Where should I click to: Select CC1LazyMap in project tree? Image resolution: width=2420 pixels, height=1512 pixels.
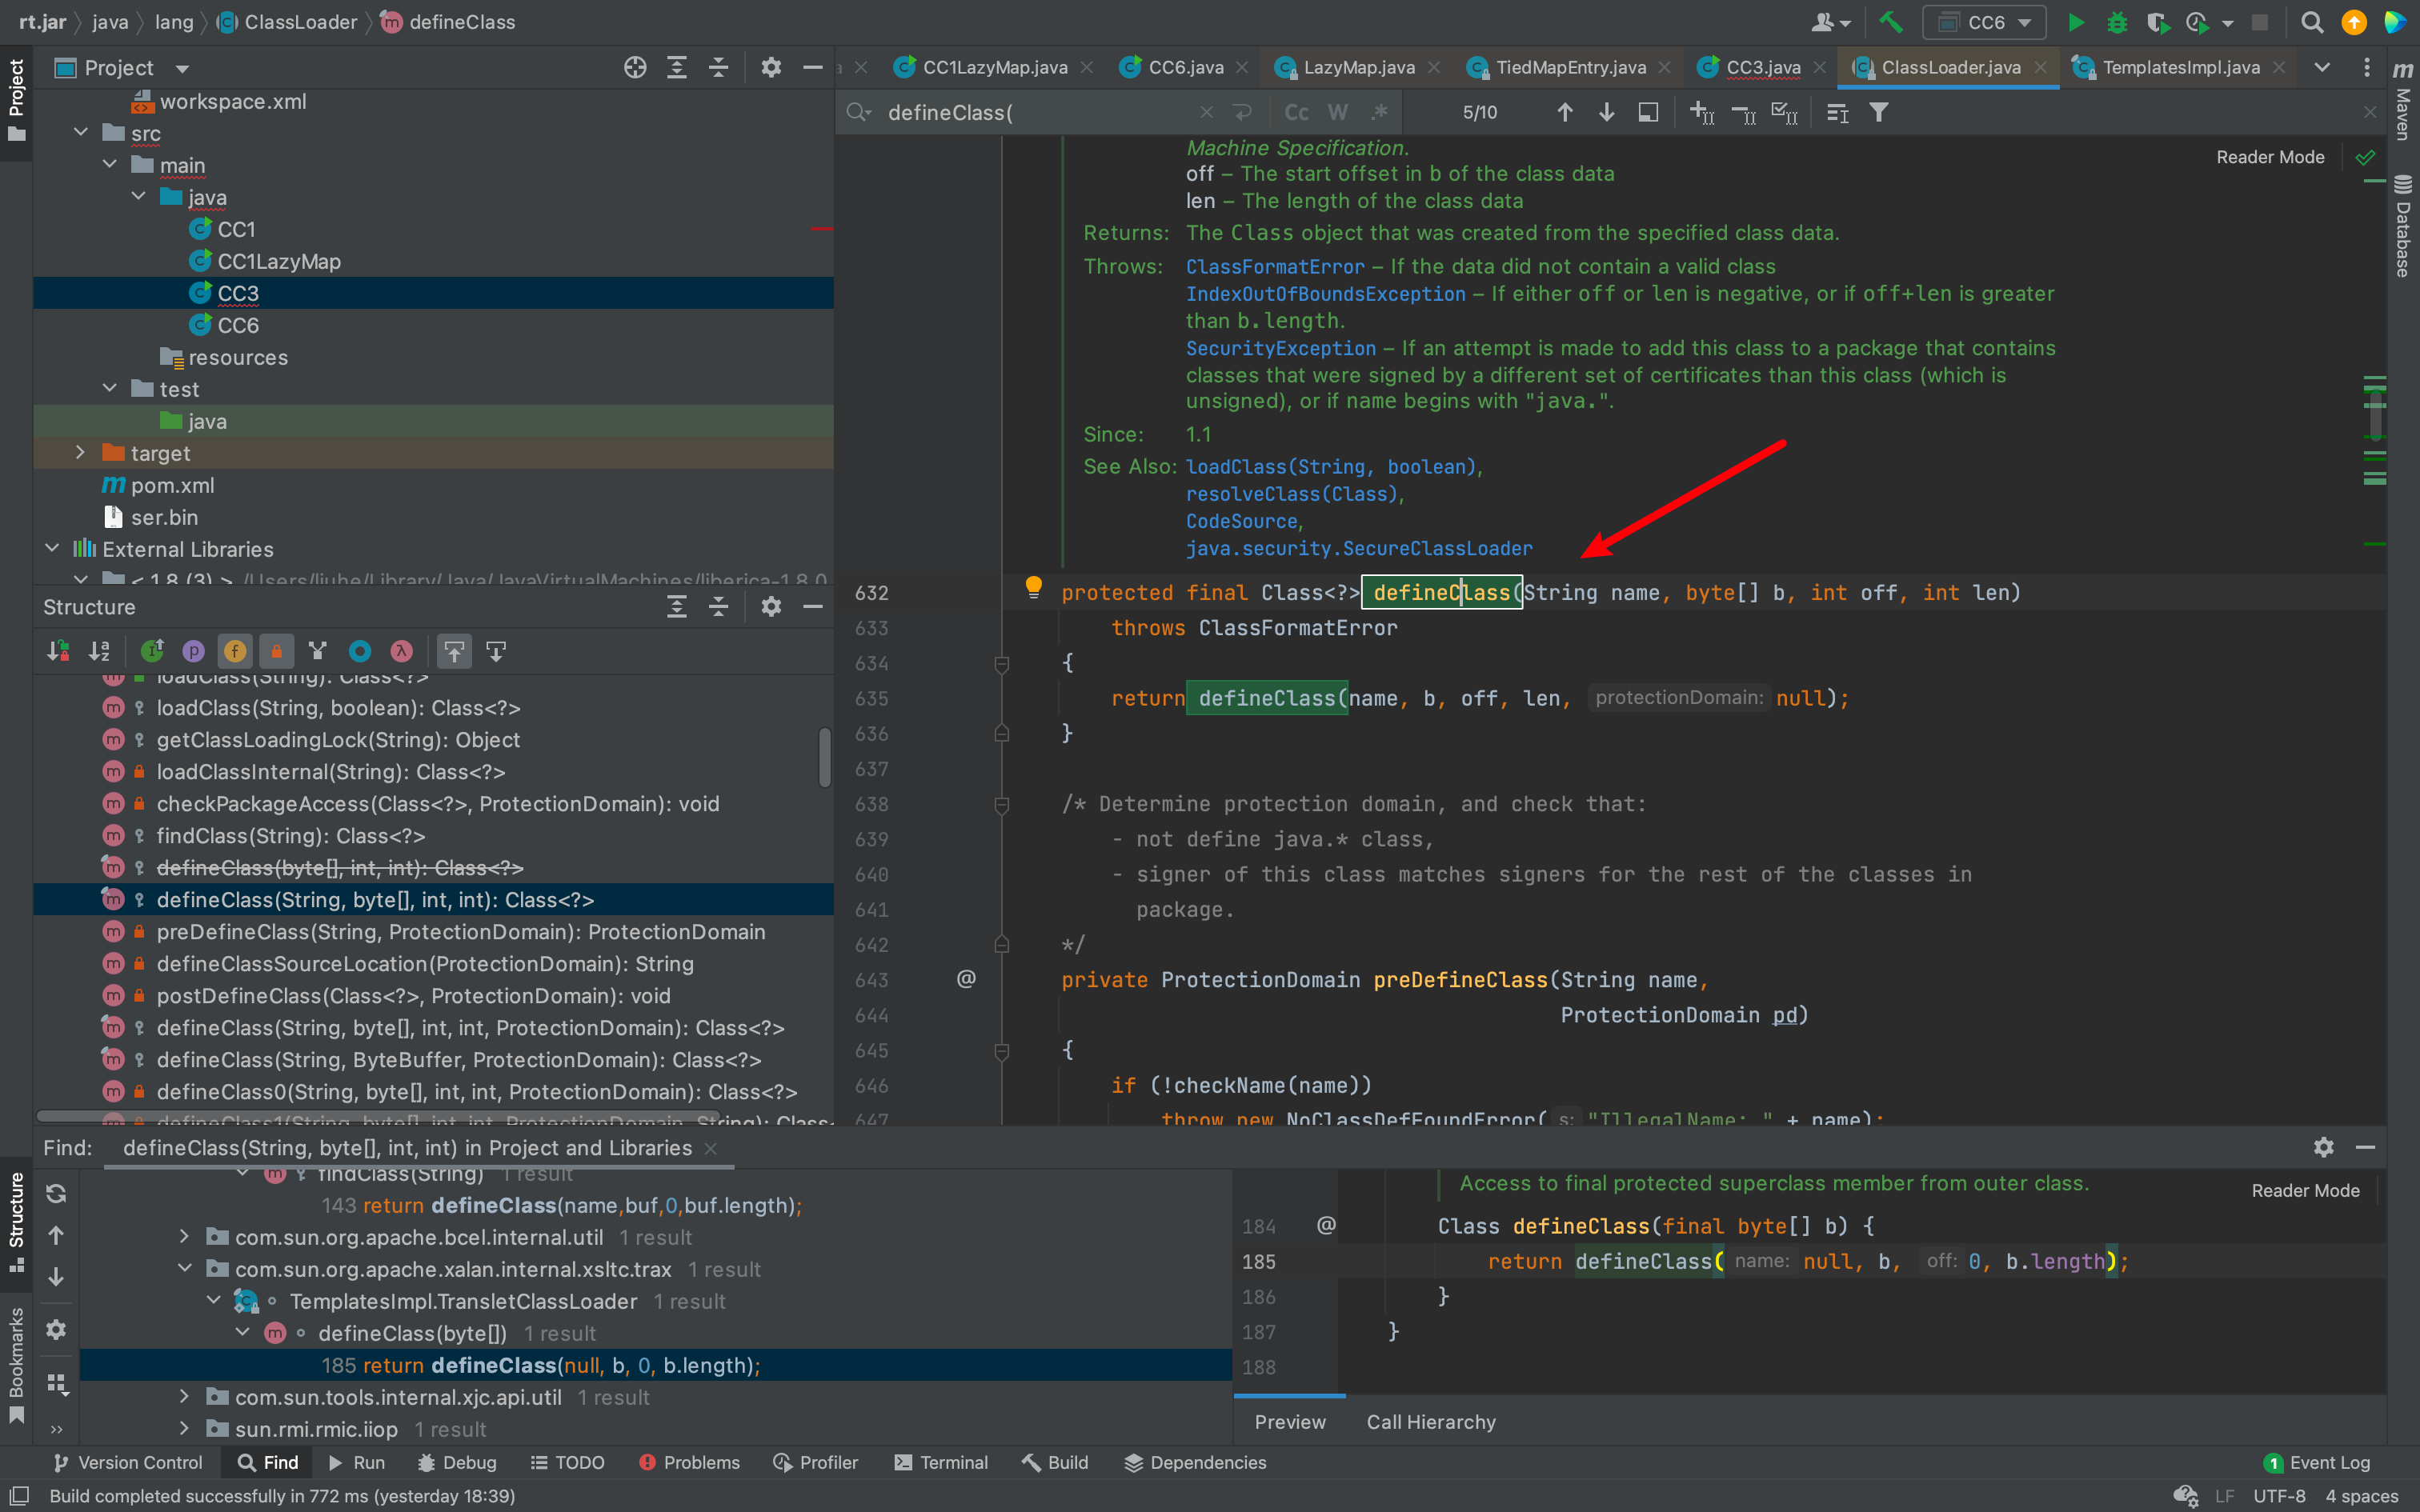pyautogui.click(x=279, y=261)
